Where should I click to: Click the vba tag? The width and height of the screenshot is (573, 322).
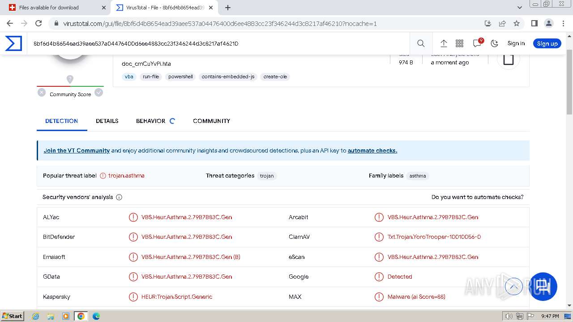129,76
